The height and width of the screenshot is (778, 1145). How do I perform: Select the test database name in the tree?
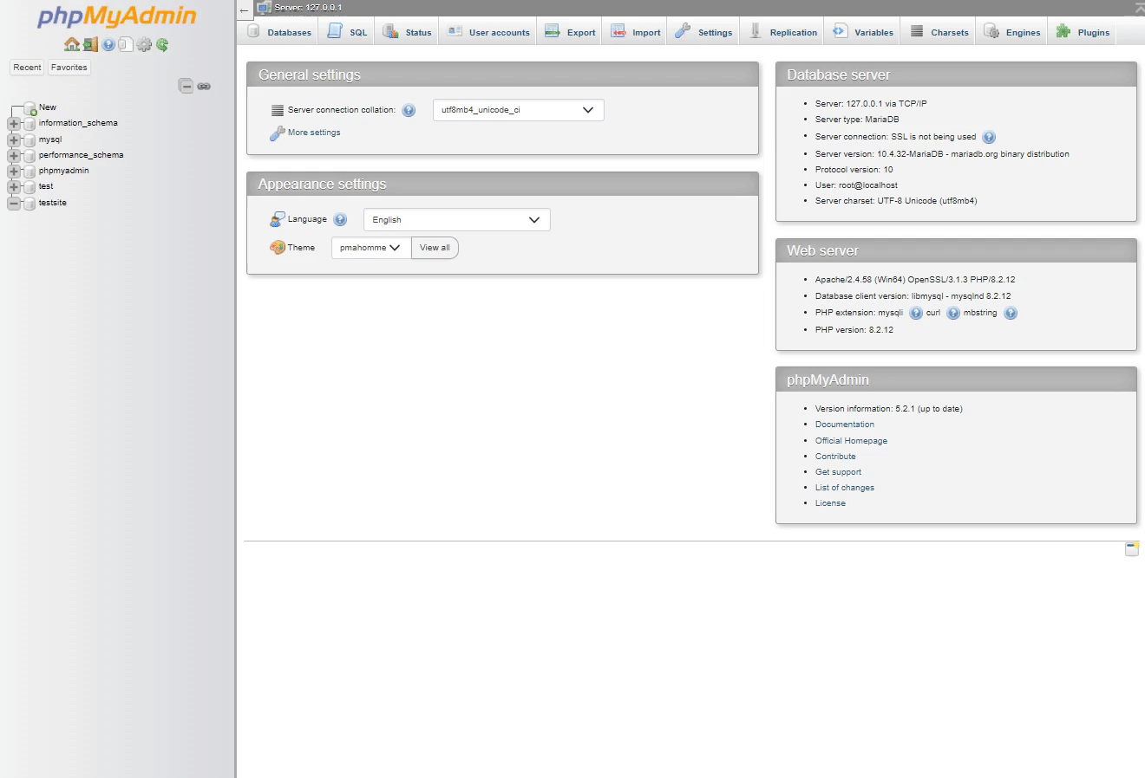point(46,186)
